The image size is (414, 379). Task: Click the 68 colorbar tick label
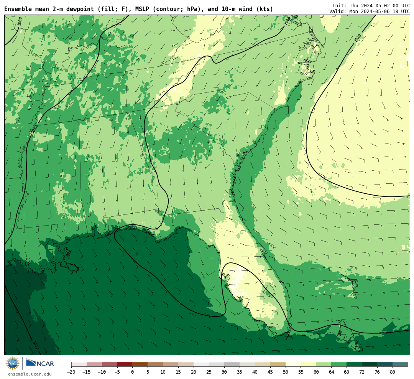pos(347,372)
